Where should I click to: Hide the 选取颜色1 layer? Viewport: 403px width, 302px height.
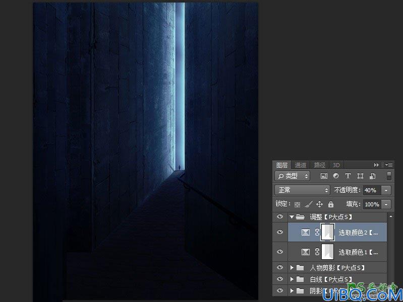pyautogui.click(x=279, y=252)
